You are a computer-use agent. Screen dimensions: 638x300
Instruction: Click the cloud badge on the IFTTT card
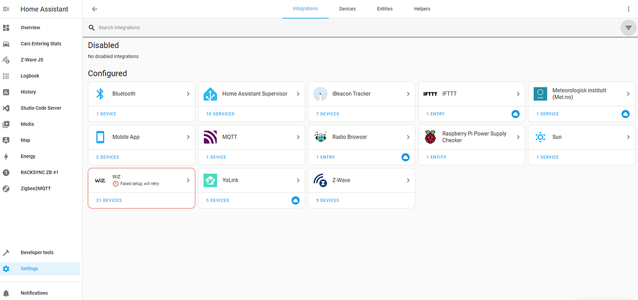point(515,114)
